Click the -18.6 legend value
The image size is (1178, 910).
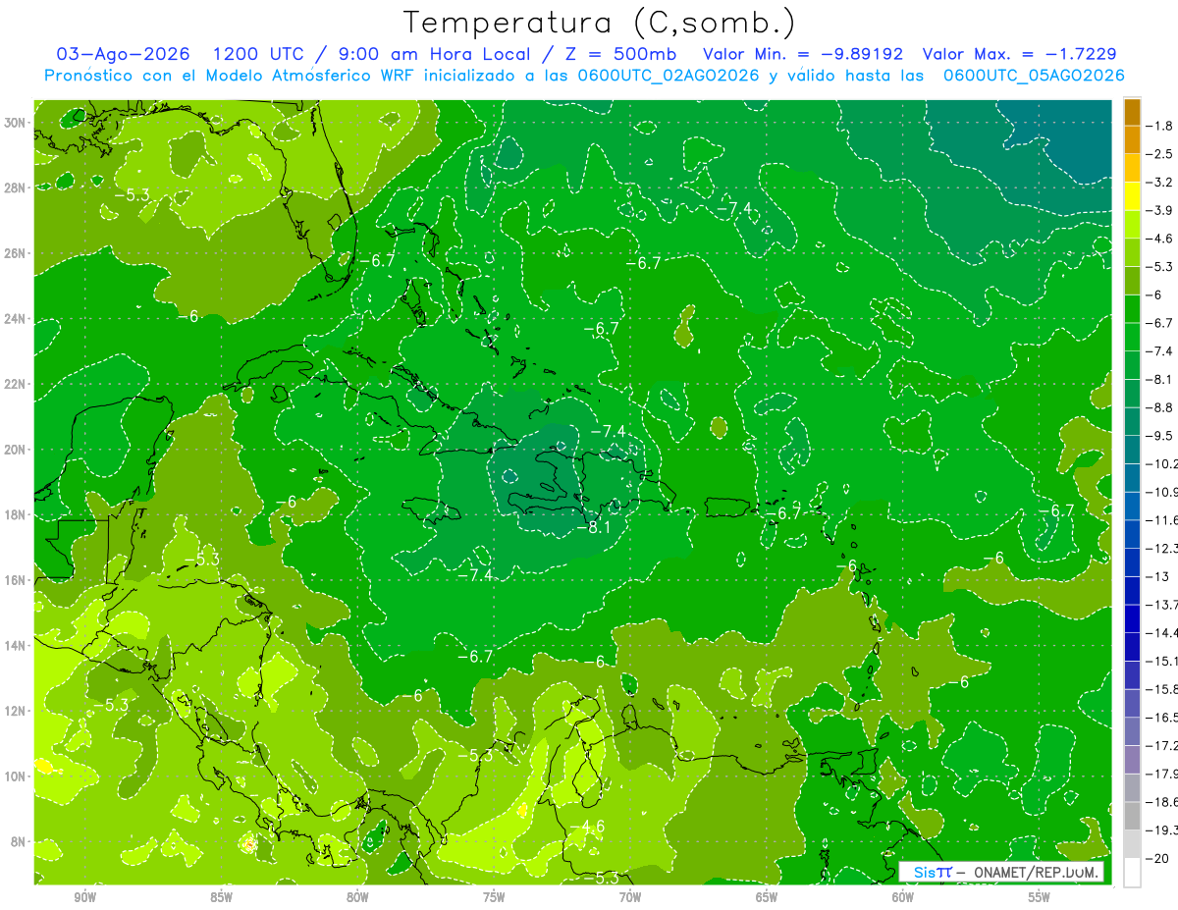click(1161, 802)
